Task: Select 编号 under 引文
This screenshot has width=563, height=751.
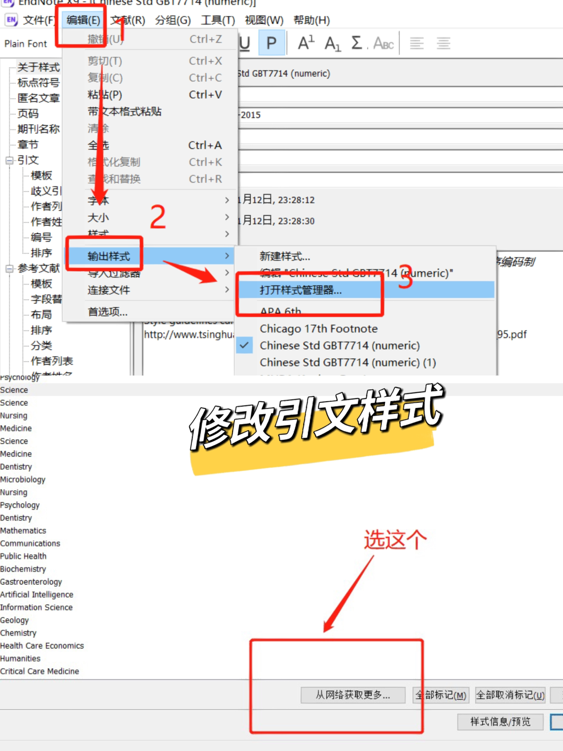Action: pyautogui.click(x=41, y=237)
